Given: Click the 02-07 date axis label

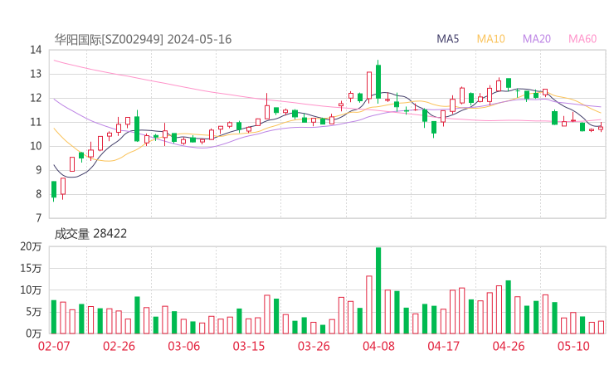Looking at the screenshot, I should pyautogui.click(x=54, y=346).
